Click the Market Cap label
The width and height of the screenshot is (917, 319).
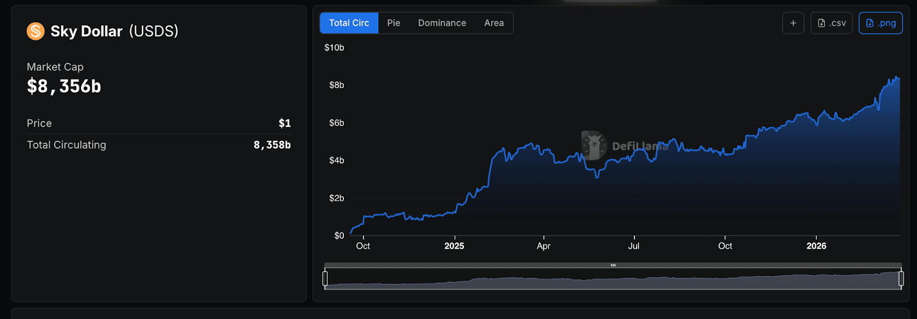pos(55,67)
